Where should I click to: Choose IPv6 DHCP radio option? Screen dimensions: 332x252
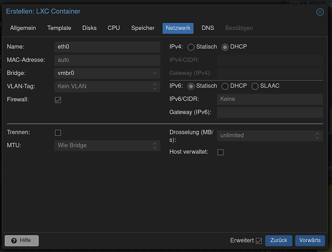(x=225, y=86)
